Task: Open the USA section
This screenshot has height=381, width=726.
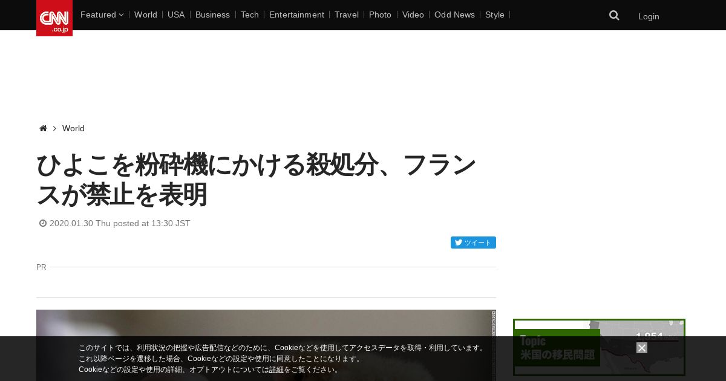Action: (x=176, y=15)
